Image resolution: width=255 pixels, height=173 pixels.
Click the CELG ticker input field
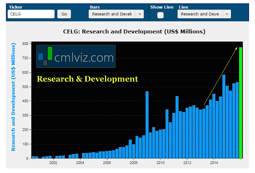tap(31, 14)
